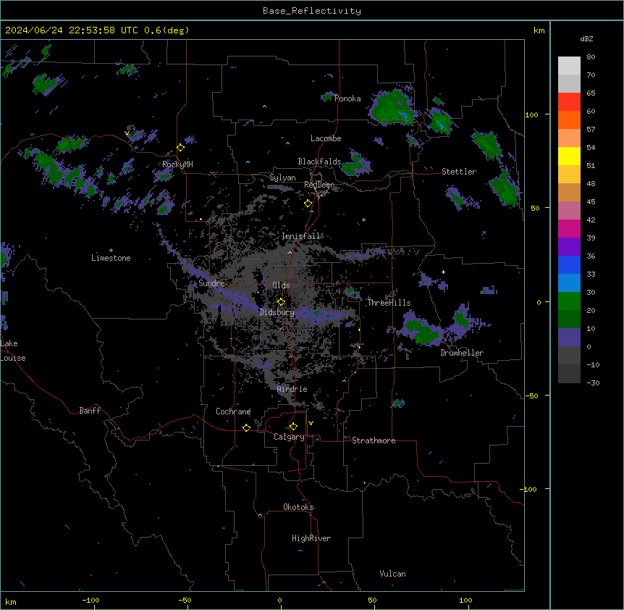The image size is (624, 610).
Task: Click the HighRiver city label
Action: tap(311, 538)
